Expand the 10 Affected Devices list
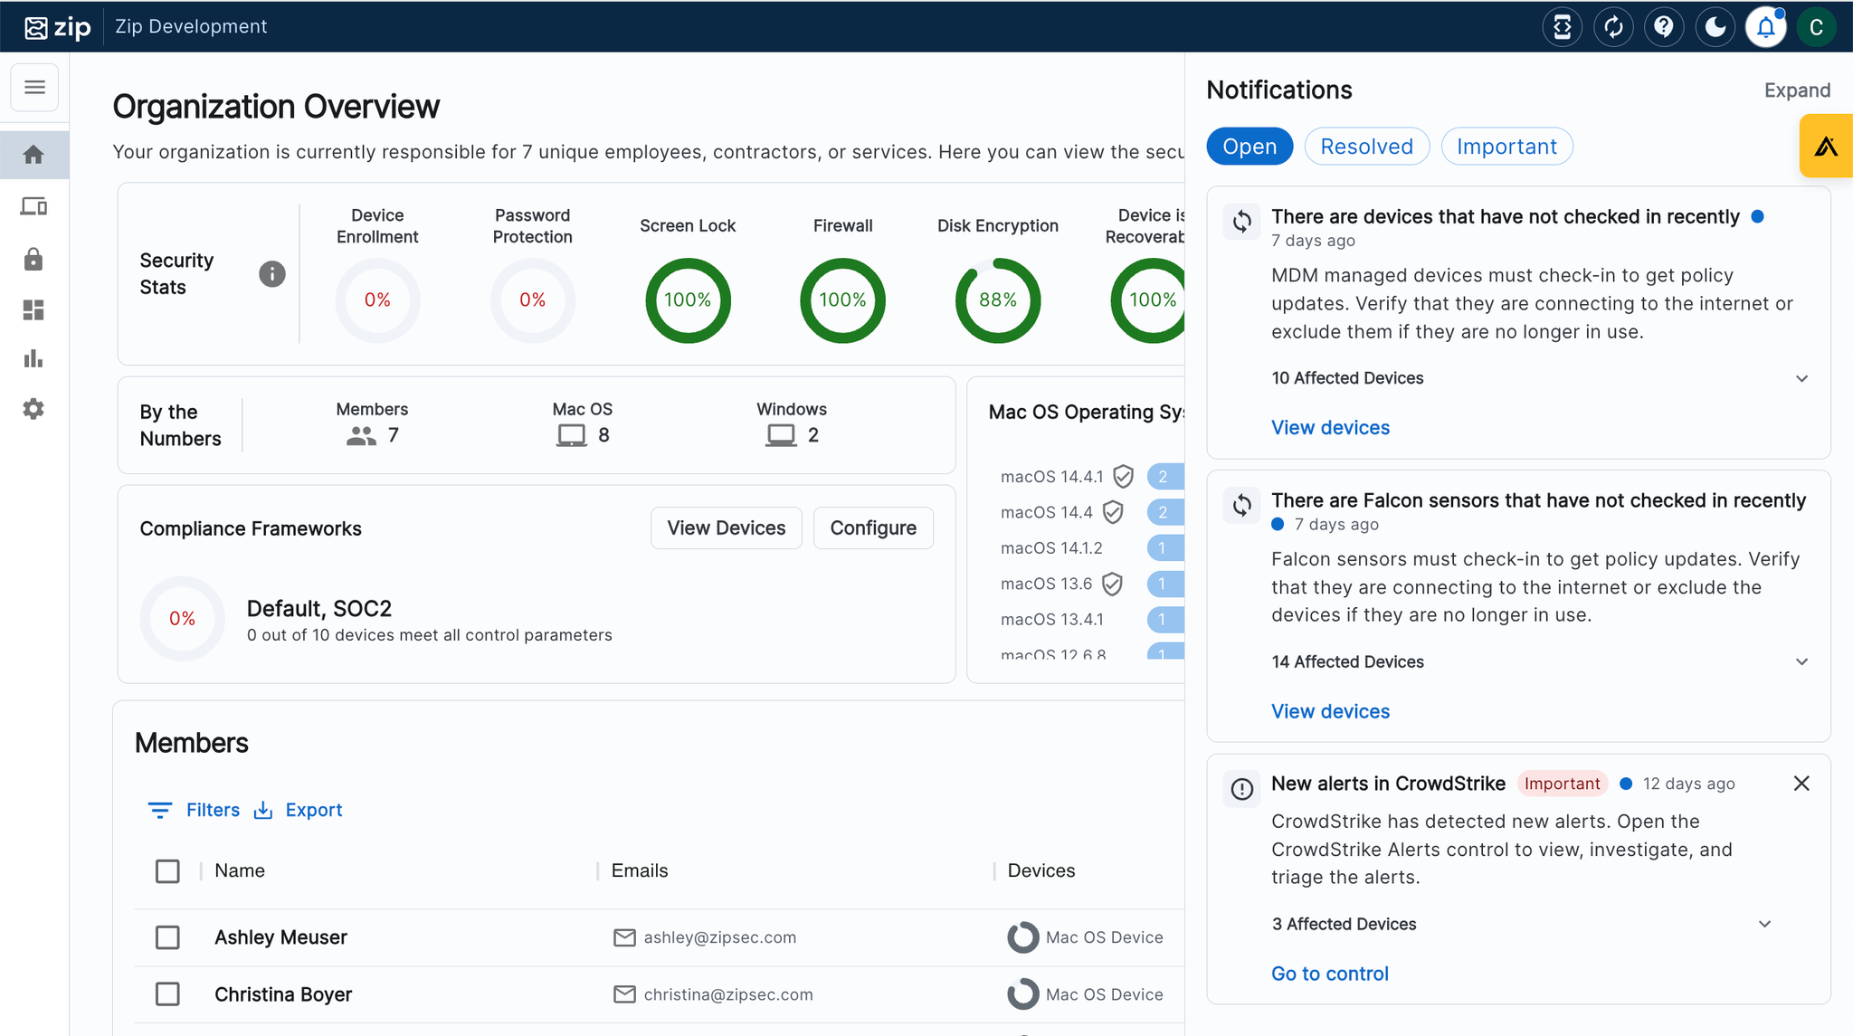This screenshot has width=1853, height=1036. click(1801, 378)
